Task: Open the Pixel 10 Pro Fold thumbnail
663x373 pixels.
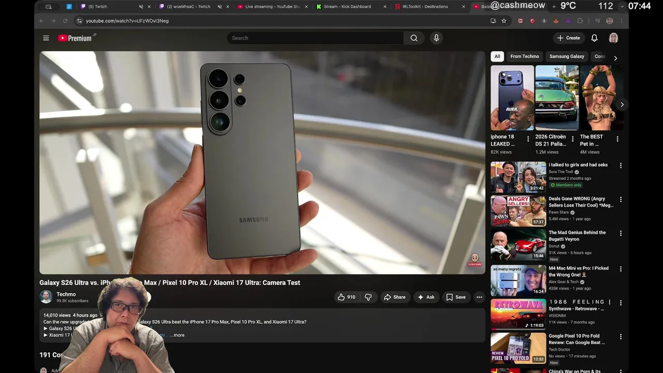Action: (518, 348)
